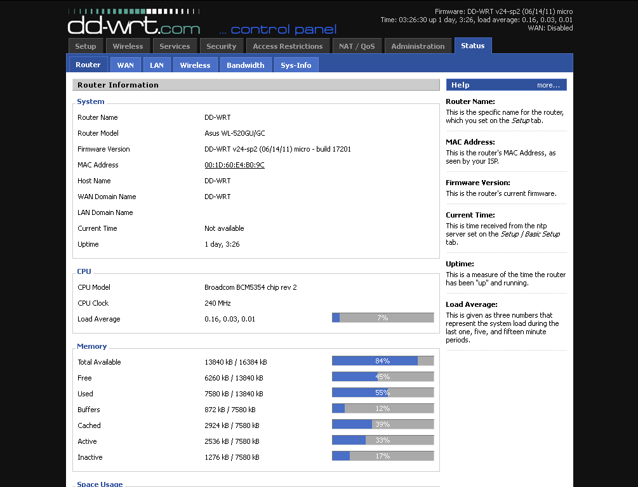
Task: Click '13840 kB / 16384 kB' memory value
Action: click(x=236, y=362)
